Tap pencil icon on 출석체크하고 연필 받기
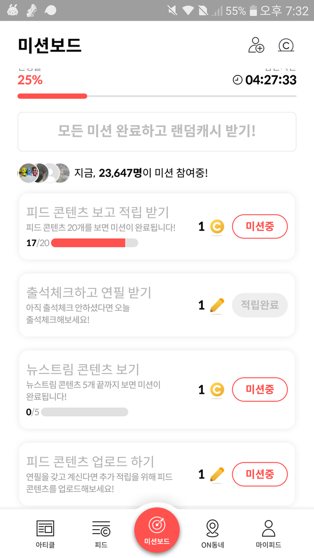This screenshot has width=314, height=558. [217, 305]
